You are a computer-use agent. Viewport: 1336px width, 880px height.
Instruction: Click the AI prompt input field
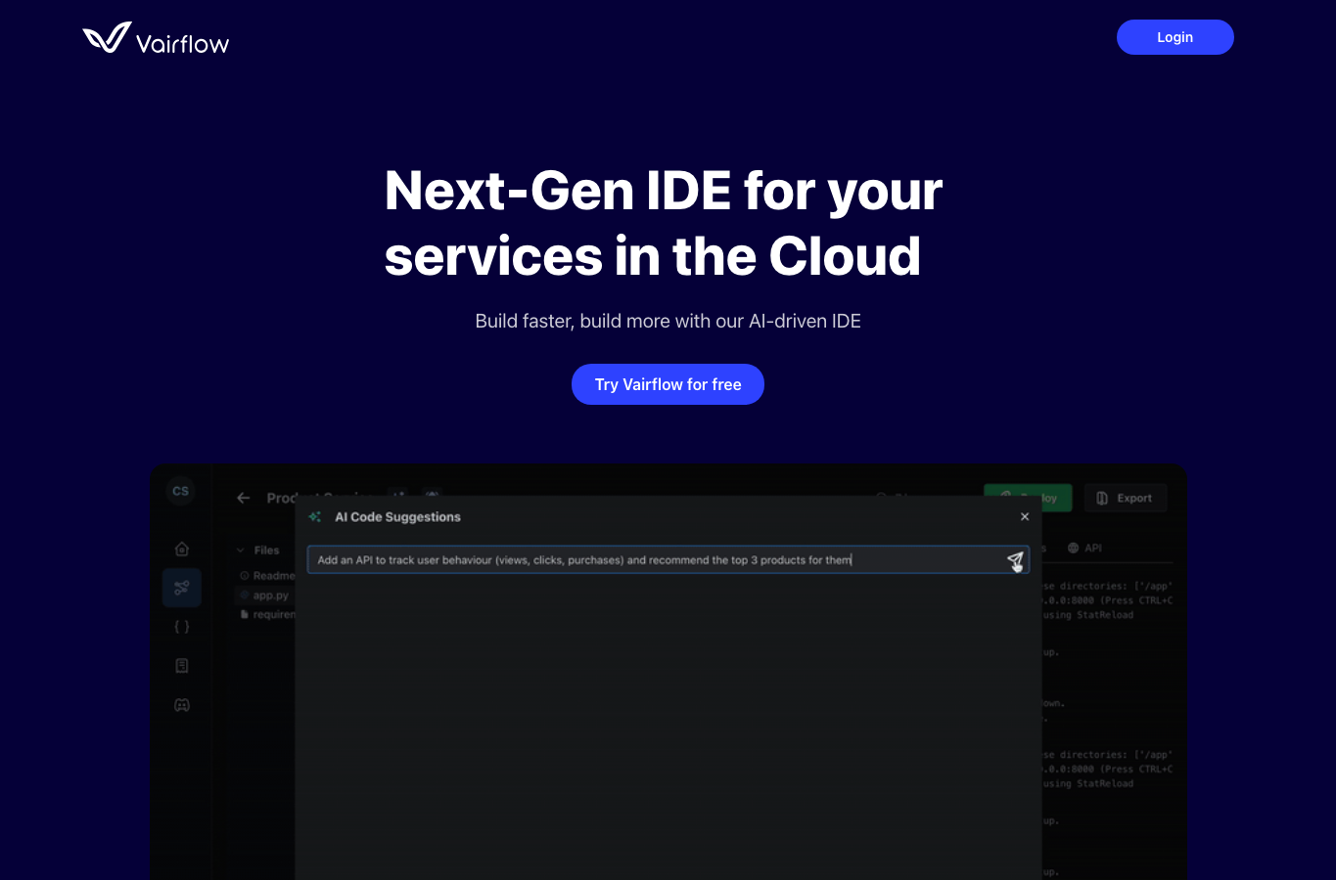click(668, 559)
